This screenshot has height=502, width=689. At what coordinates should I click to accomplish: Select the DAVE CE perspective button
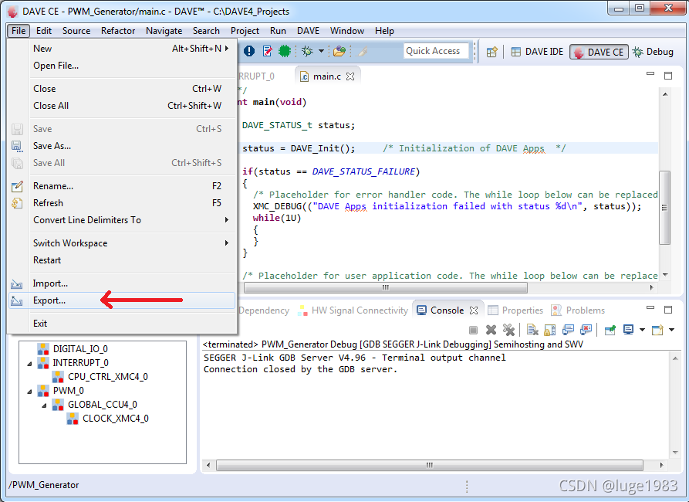click(x=599, y=52)
